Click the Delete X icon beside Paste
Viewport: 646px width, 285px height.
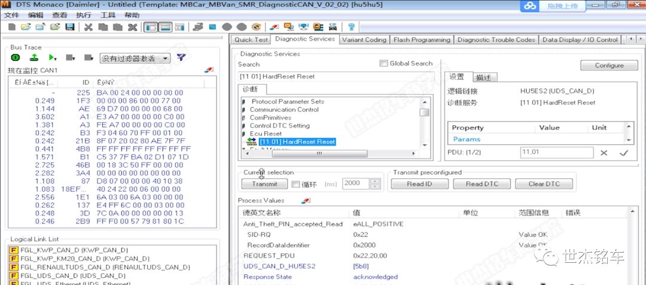pyautogui.click(x=132, y=27)
